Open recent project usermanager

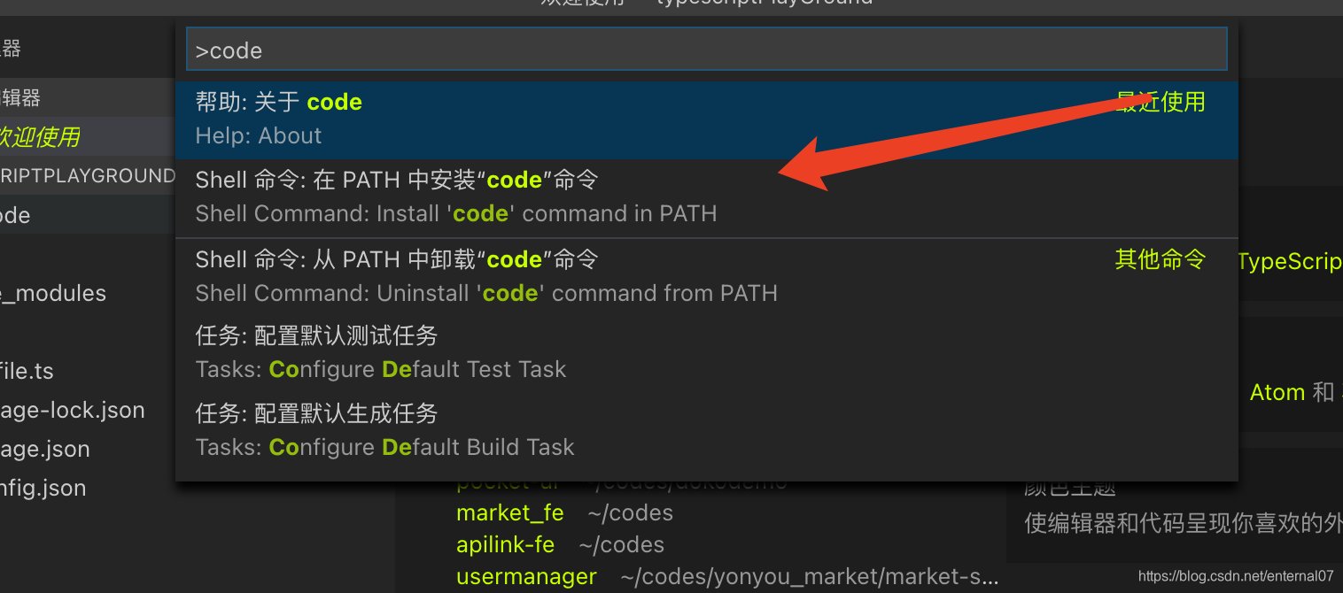(526, 577)
